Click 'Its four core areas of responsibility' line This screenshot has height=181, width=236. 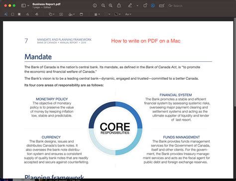click(x=64, y=85)
